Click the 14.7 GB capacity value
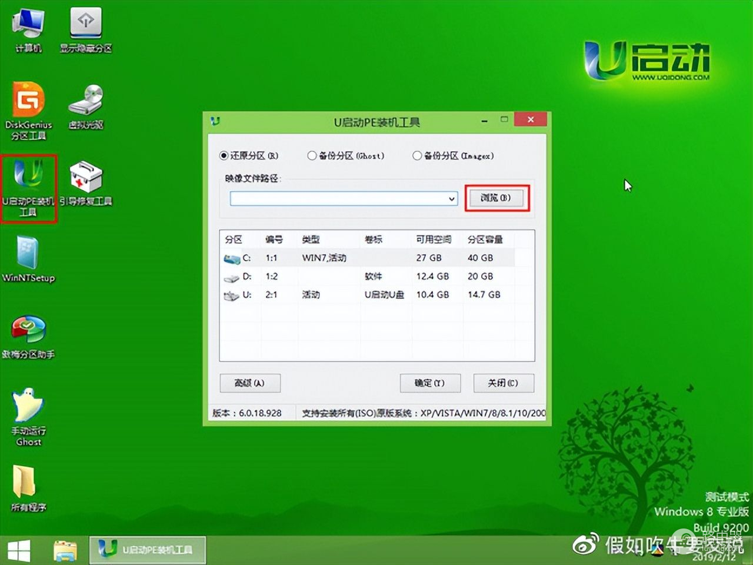 [484, 295]
